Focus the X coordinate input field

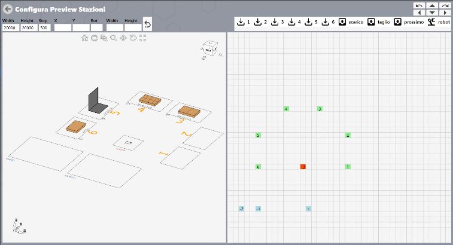[63, 27]
